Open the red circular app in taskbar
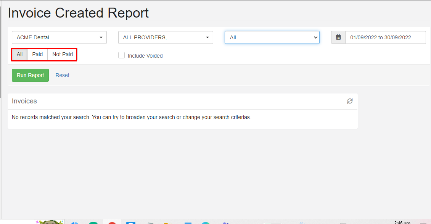Image resolution: width=431 pixels, height=224 pixels. pyautogui.click(x=112, y=222)
